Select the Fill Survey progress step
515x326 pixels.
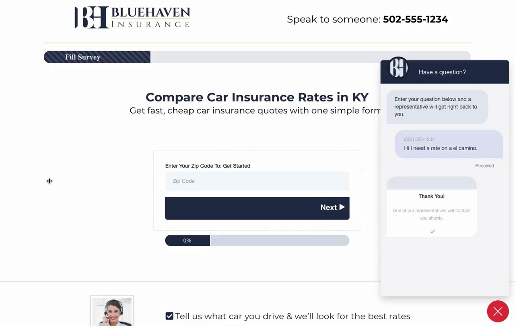[97, 57]
